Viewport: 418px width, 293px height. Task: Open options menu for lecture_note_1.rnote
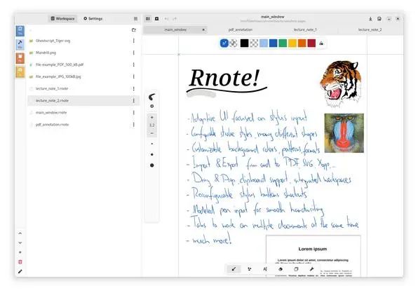133,89
